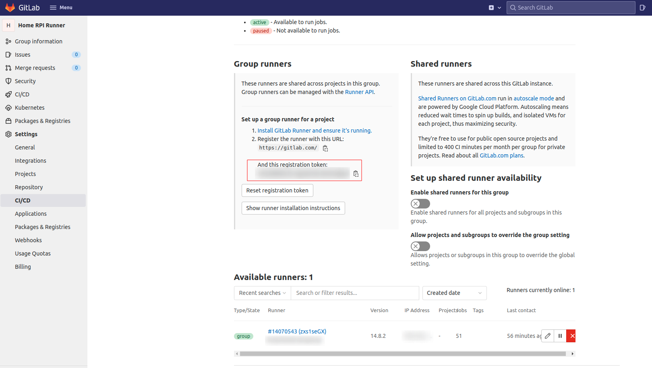
Task: Click Show runner installation instructions
Action: pyautogui.click(x=293, y=208)
